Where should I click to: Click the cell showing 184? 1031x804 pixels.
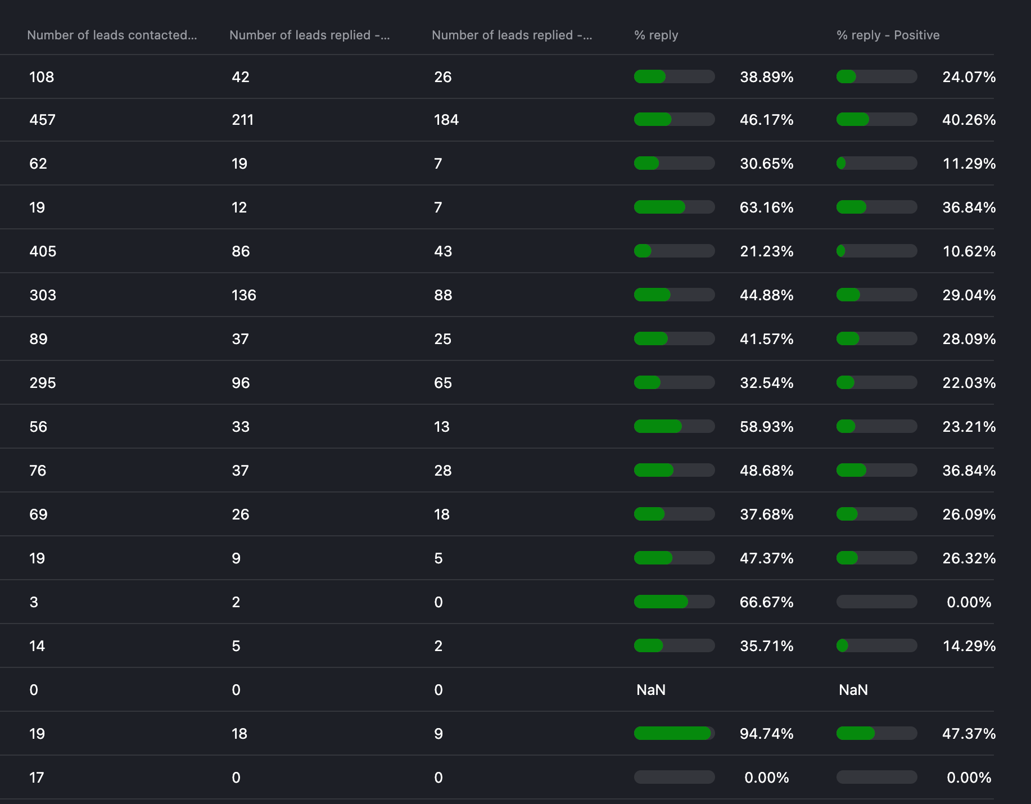[446, 120]
